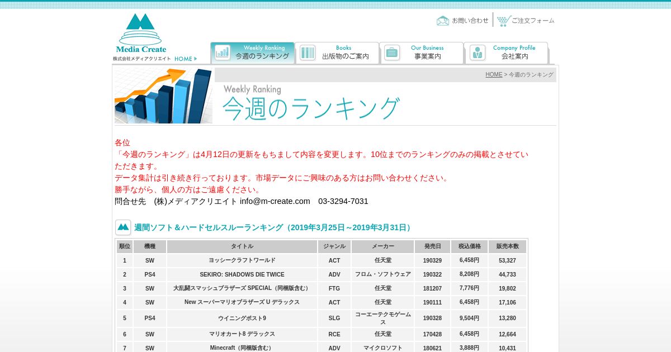Click the 順位 column header
The image size is (671, 352).
click(125, 246)
